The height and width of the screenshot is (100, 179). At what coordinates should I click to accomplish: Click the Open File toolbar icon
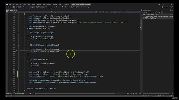17,7
